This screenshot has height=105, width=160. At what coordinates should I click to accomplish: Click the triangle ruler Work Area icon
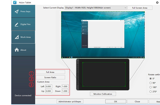(17, 37)
